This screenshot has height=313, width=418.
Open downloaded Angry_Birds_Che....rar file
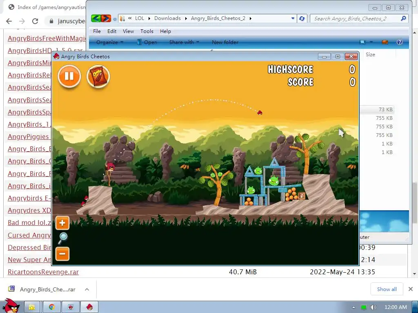pos(47,289)
